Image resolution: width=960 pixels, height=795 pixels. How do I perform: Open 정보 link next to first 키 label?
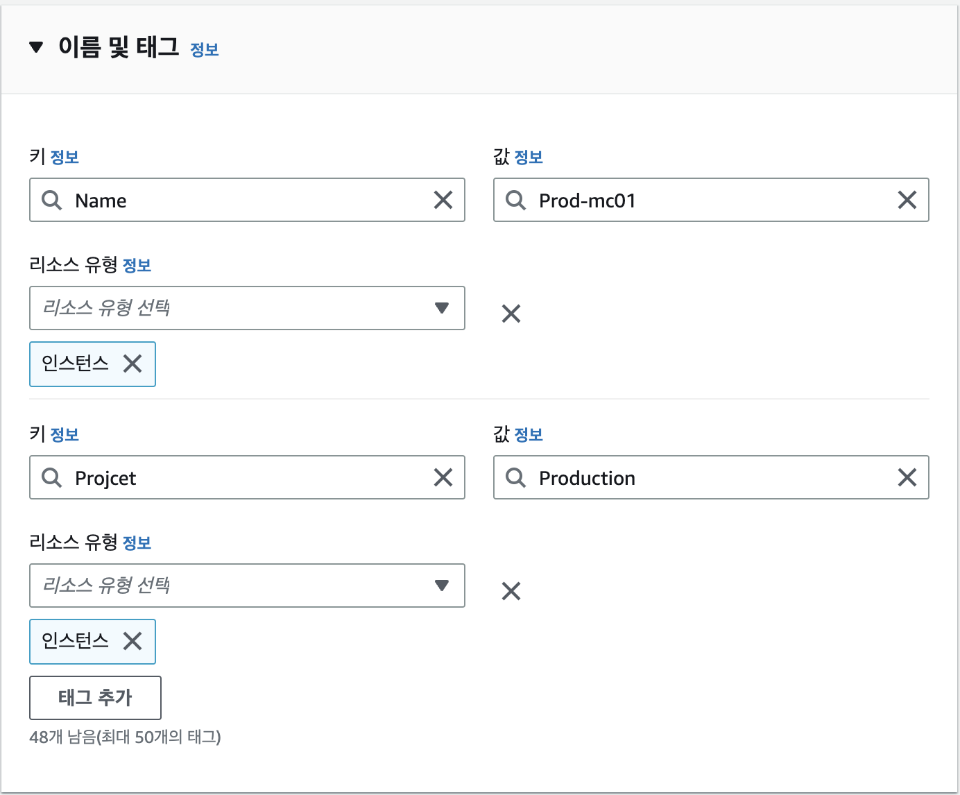(65, 157)
